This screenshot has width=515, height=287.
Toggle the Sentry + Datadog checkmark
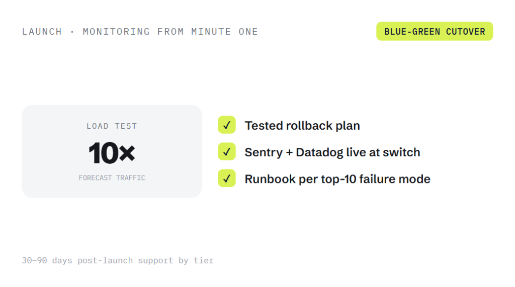(227, 152)
